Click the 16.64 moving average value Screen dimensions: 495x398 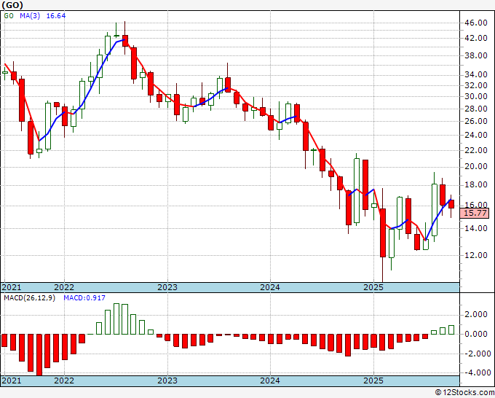coord(56,16)
